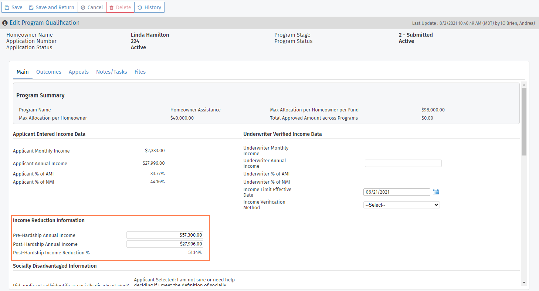Screen dimensions: 539x291
Task: Click the Save button
Action: [x=14, y=7]
